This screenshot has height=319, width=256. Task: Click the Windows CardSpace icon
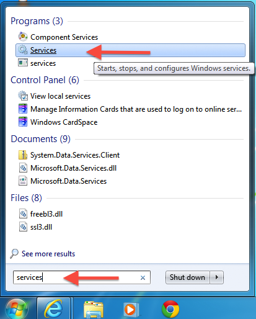tap(23, 122)
